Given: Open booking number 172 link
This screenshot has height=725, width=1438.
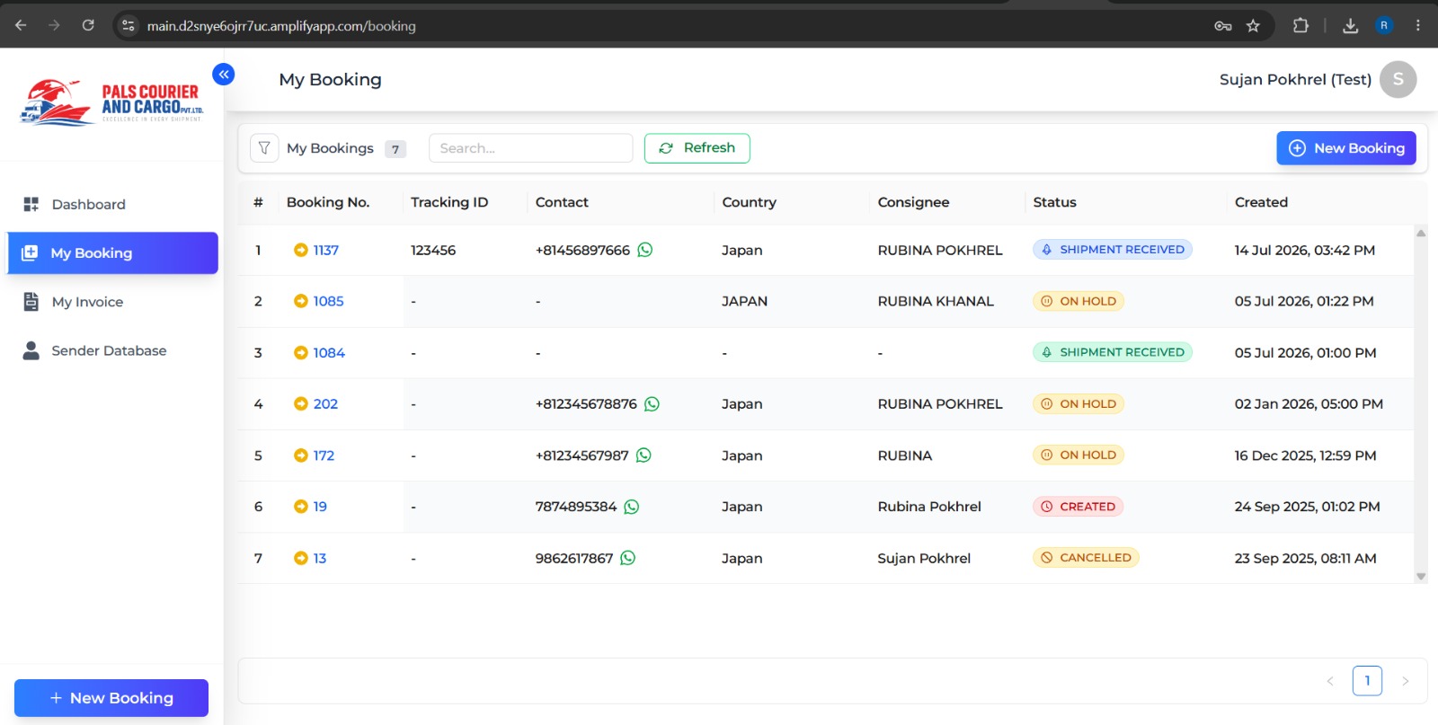Looking at the screenshot, I should pos(324,455).
